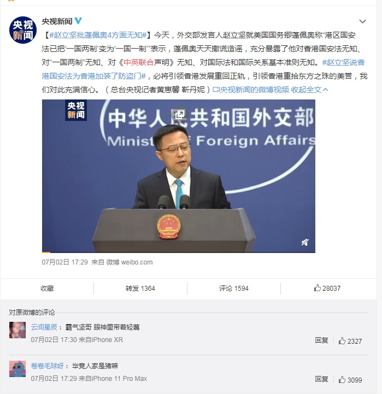Open the 07月02日 17:29 post timestamp
The image size is (382, 394).
tap(64, 262)
